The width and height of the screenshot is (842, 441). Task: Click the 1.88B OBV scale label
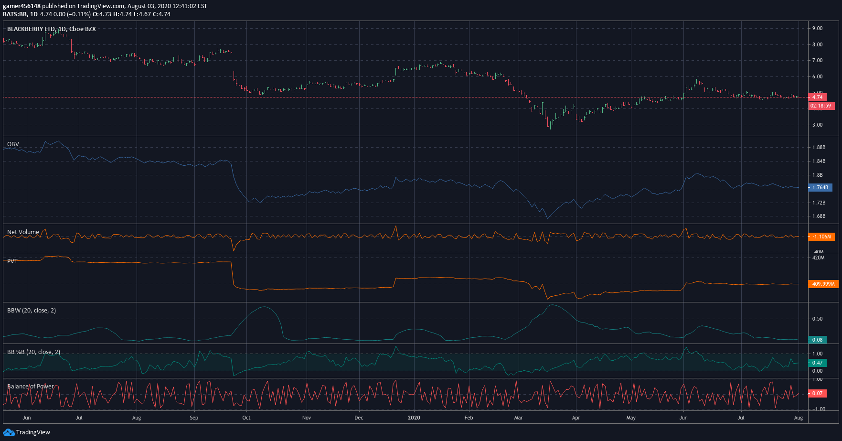pos(819,148)
